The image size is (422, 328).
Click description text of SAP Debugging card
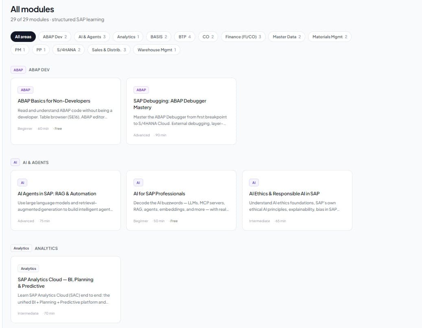click(x=180, y=120)
